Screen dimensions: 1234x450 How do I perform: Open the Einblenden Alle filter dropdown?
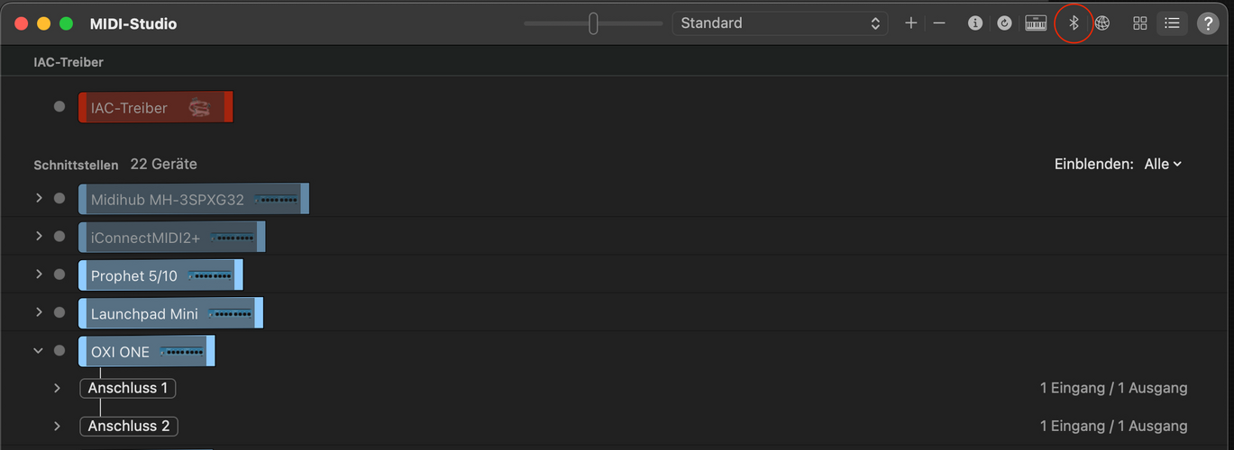tap(1163, 164)
